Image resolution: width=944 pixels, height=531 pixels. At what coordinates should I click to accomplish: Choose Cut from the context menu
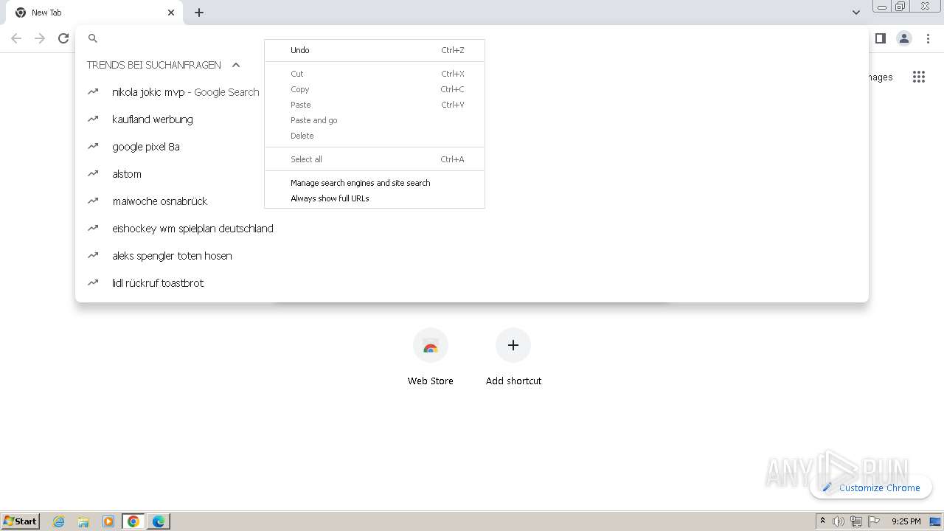click(375, 74)
